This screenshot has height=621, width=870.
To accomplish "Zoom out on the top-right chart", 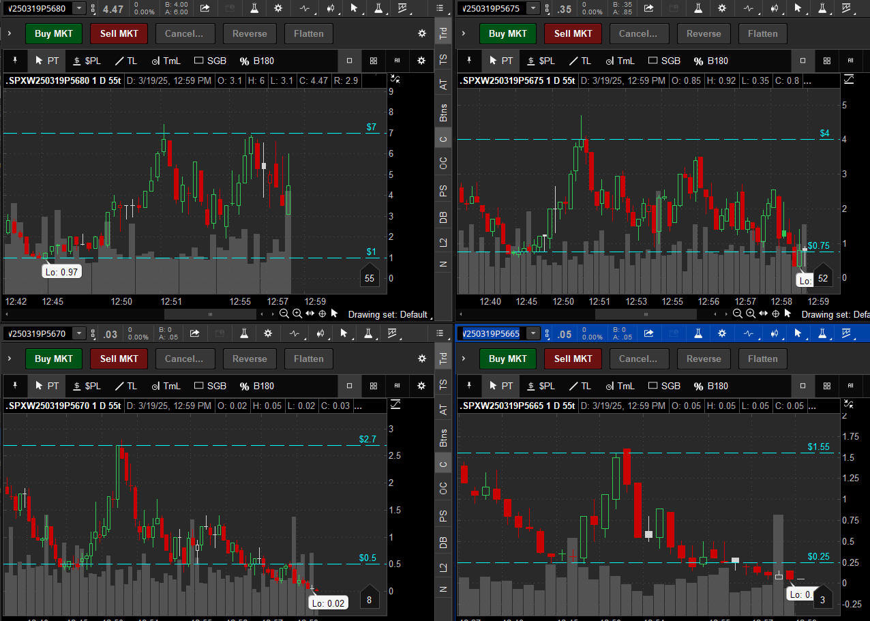I will click(x=738, y=314).
